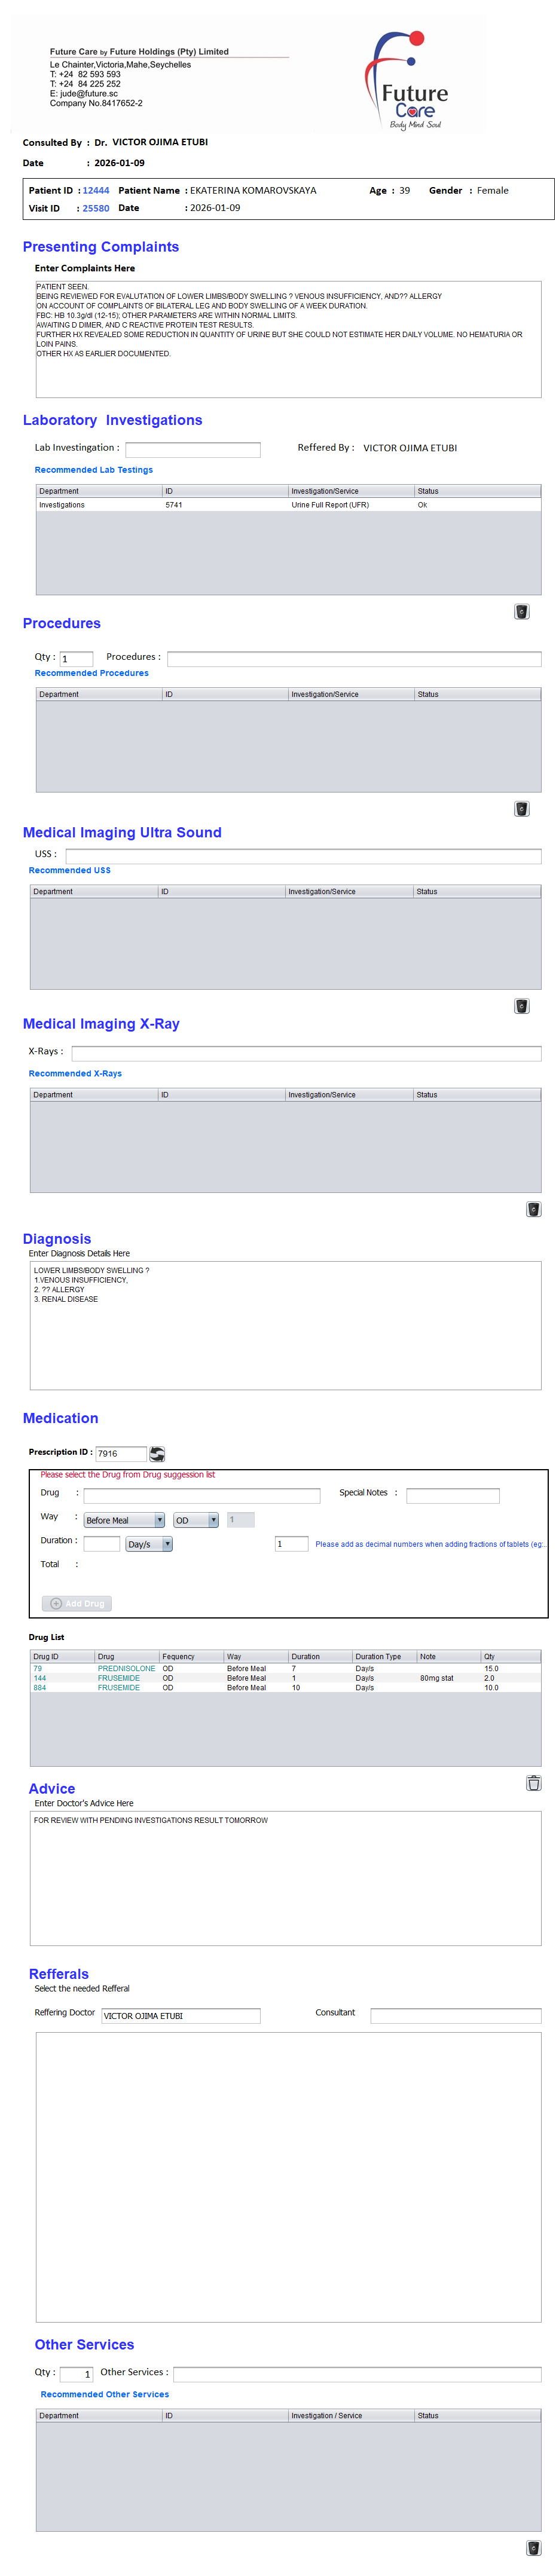Image resolution: width=556 pixels, height=2576 pixels.
Task: Click the trash icon below the Drug List
Action: [533, 1781]
